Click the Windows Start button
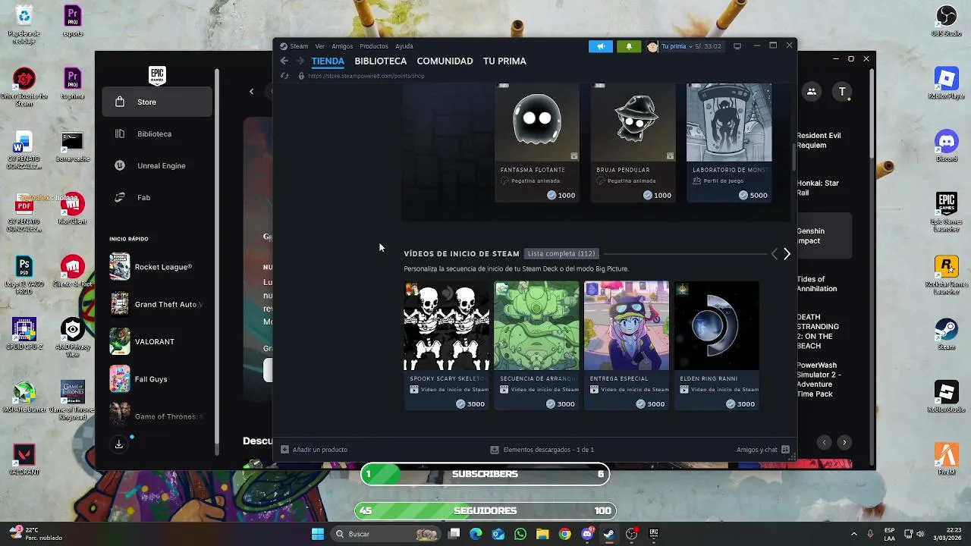Image resolution: width=971 pixels, height=546 pixels. (318, 534)
